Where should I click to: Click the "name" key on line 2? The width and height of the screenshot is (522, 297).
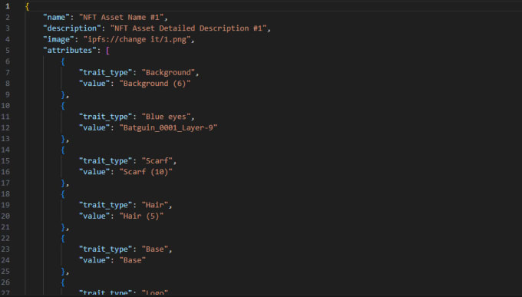(56, 18)
